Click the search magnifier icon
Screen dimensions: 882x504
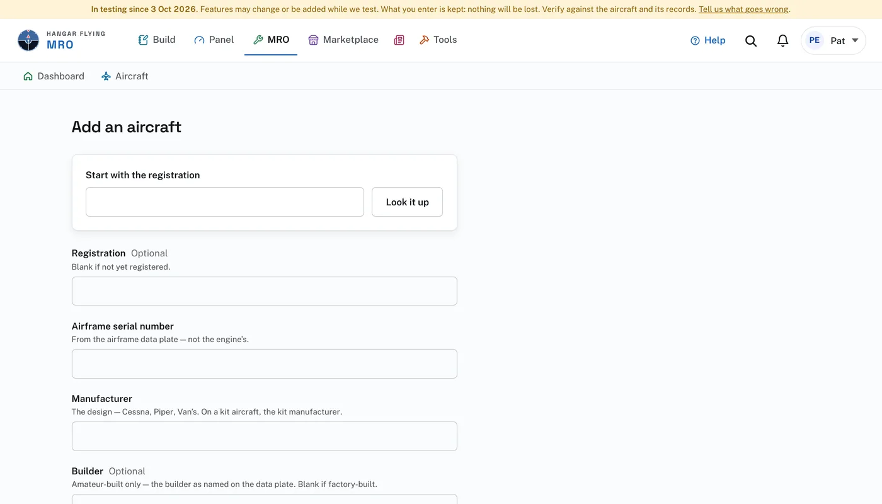coord(751,40)
